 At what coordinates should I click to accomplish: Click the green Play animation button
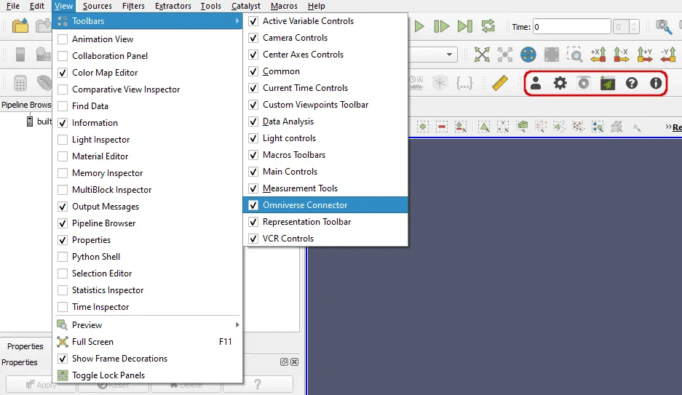[x=419, y=27]
